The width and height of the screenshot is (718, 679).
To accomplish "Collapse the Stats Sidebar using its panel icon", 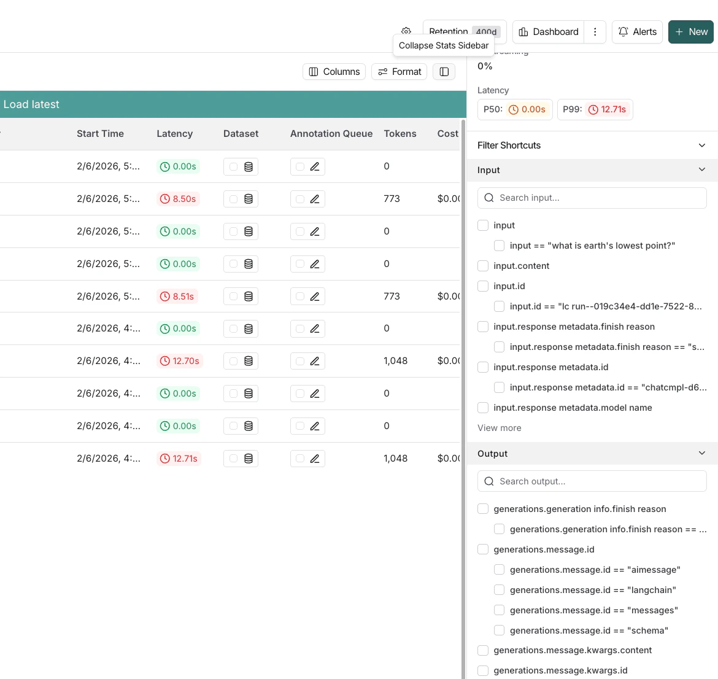I will pyautogui.click(x=444, y=72).
